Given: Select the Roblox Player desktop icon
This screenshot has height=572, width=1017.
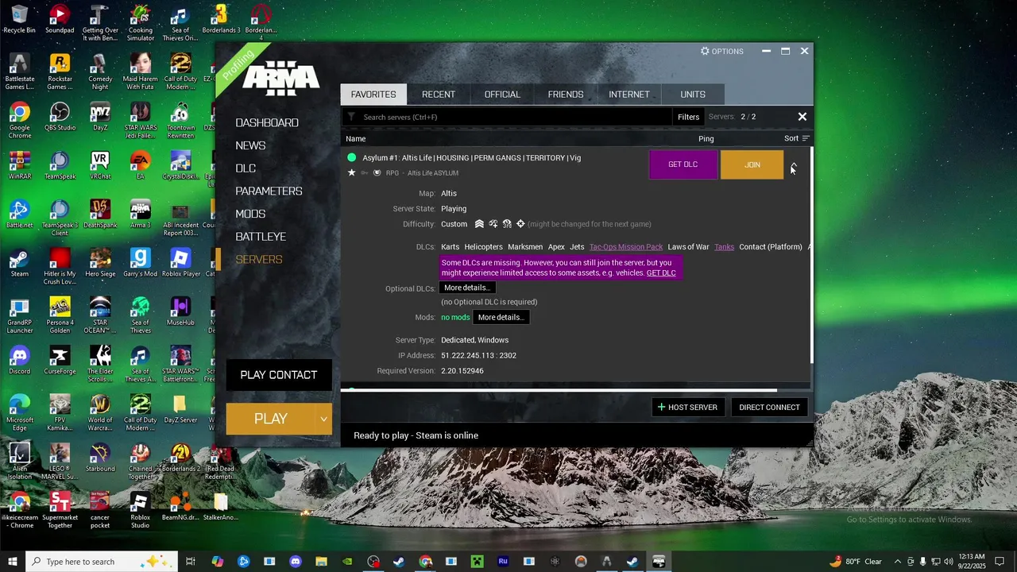Looking at the screenshot, I should (180, 262).
